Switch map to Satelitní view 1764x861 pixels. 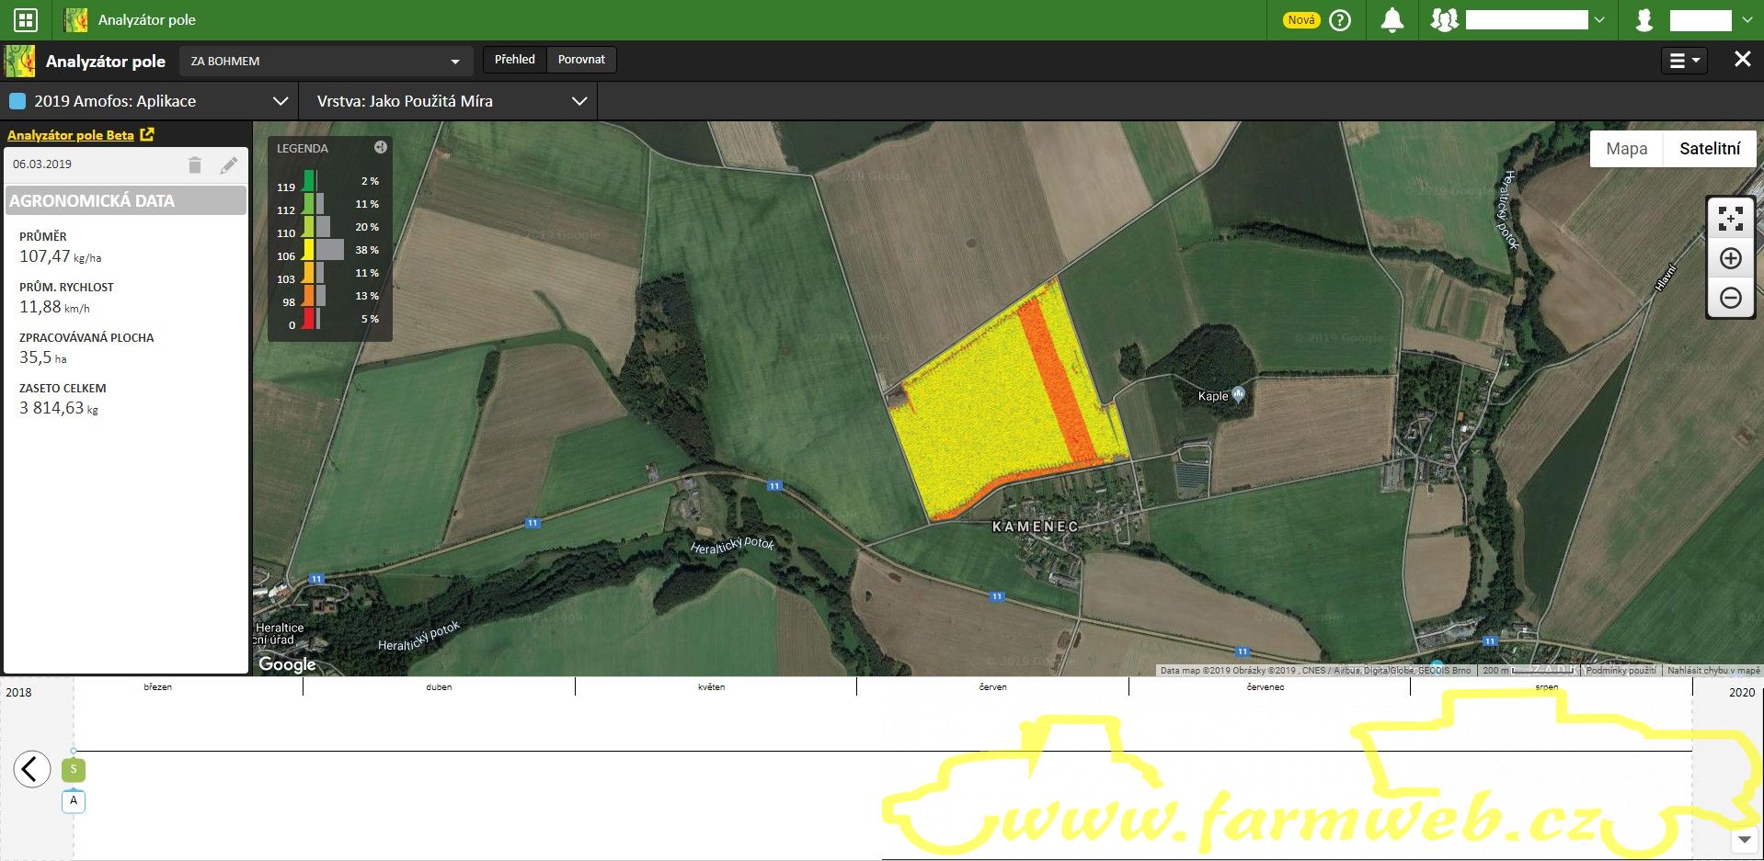pyautogui.click(x=1709, y=149)
